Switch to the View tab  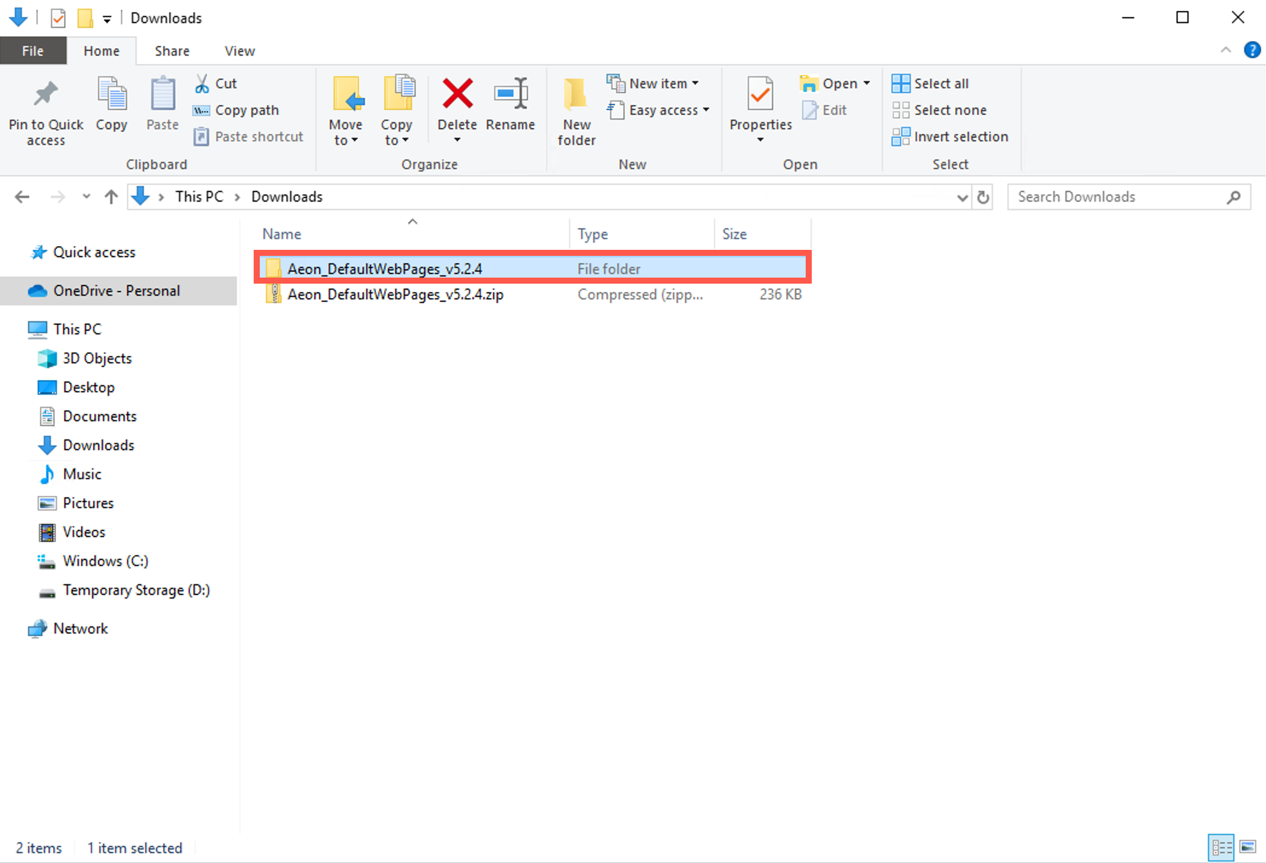pos(239,50)
